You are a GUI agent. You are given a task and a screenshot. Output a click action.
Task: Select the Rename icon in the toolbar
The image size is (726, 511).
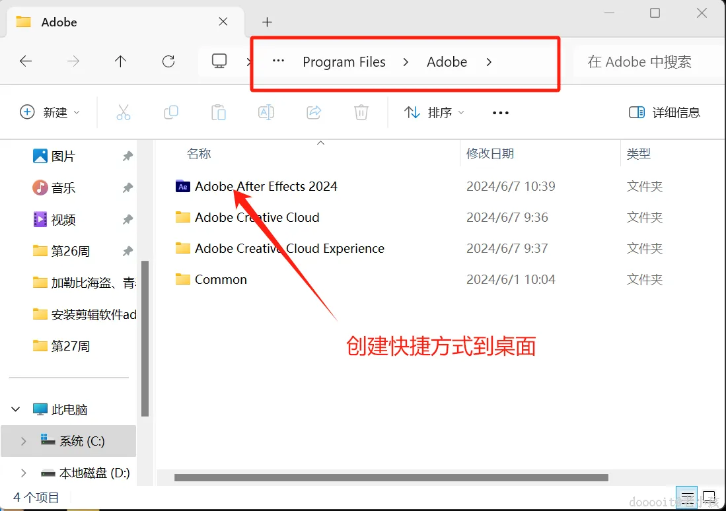click(266, 112)
